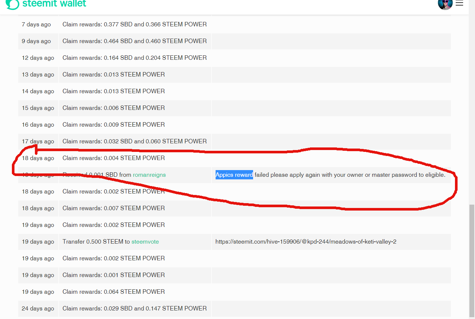
Task: Click 'Claim rewards: 0.032 SBD and 0.060 STEEM POWER'
Action: point(135,141)
